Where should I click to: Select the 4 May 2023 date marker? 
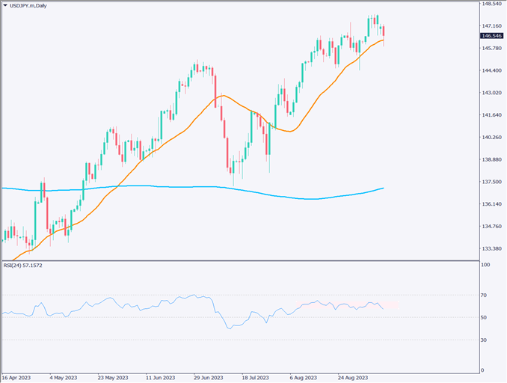[62, 378]
